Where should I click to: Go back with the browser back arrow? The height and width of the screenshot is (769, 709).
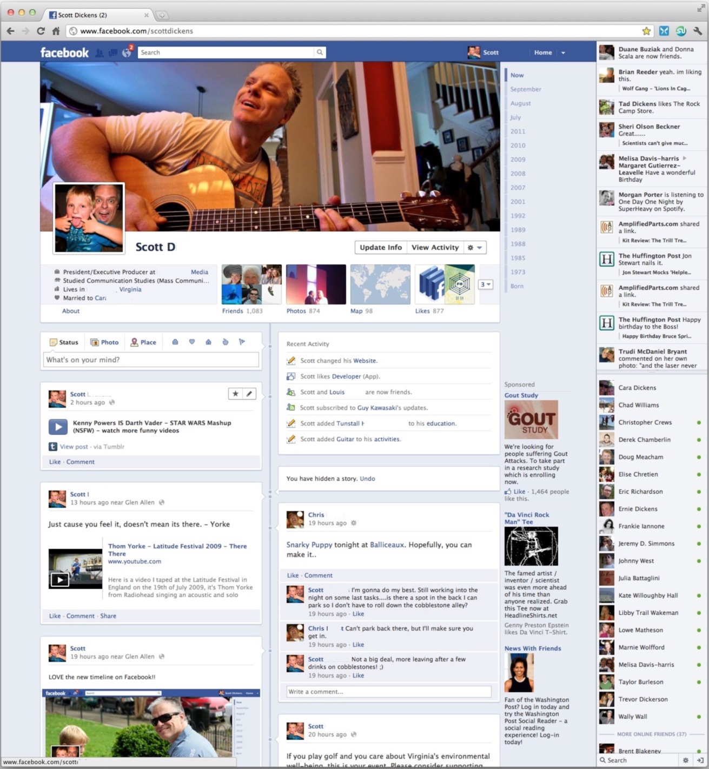(x=11, y=31)
